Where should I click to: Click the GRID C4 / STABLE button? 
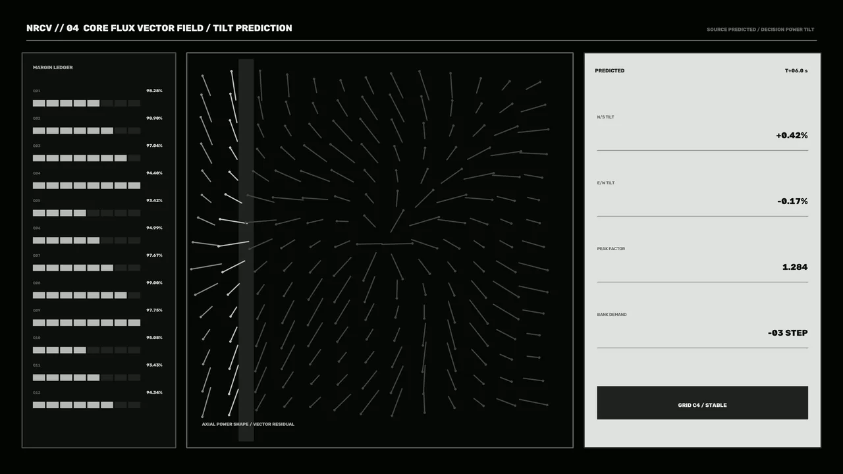(702, 403)
